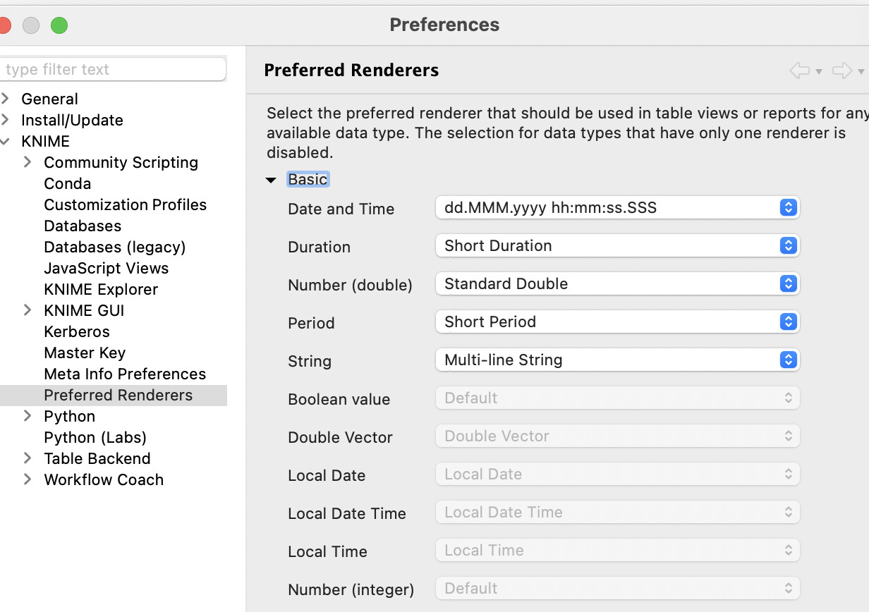Image resolution: width=869 pixels, height=612 pixels.
Task: Open the String renderer dropdown
Action: tap(617, 360)
